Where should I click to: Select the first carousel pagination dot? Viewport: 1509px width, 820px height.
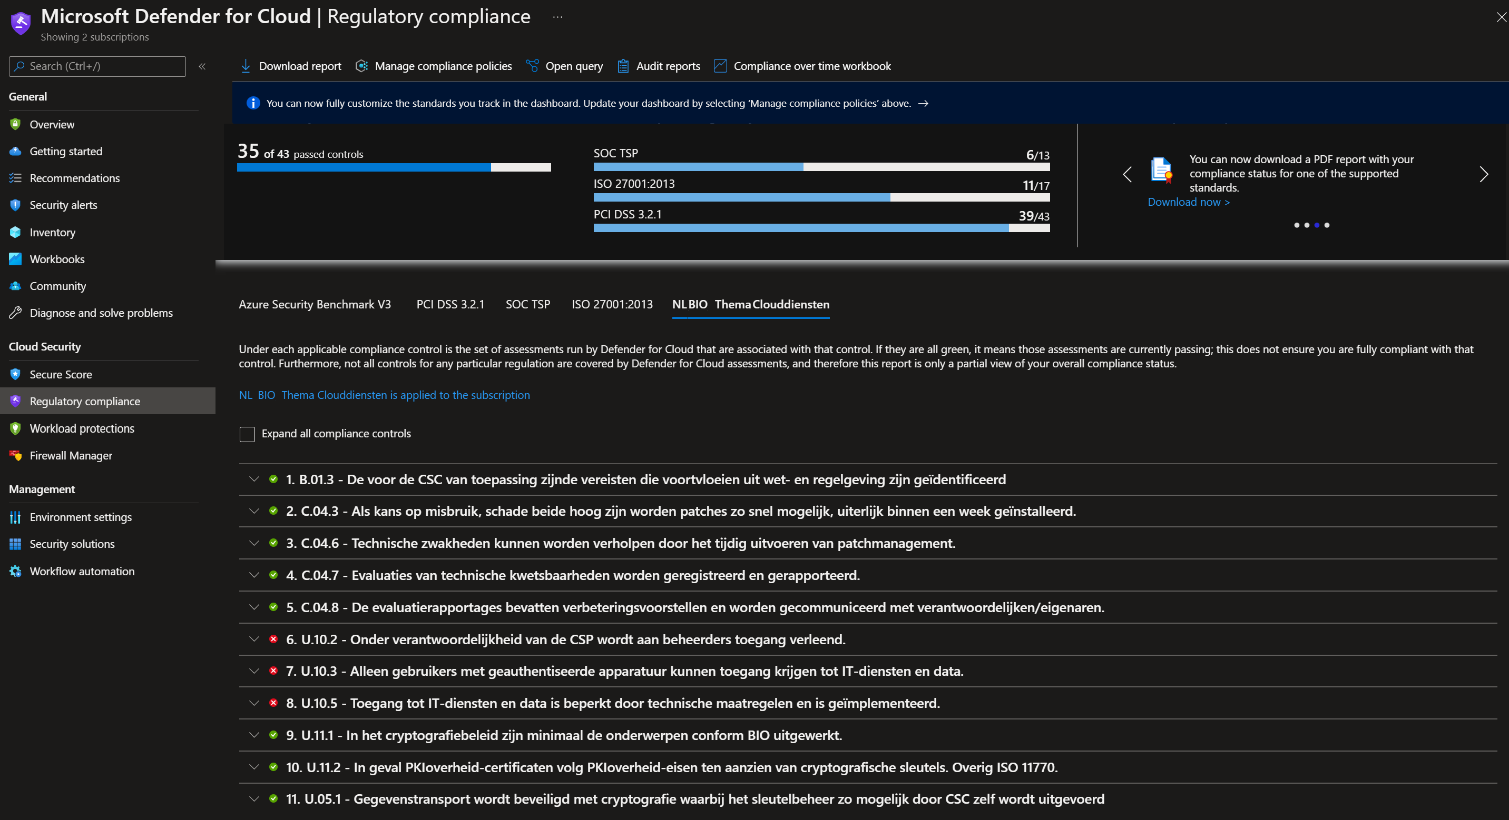[x=1296, y=225]
